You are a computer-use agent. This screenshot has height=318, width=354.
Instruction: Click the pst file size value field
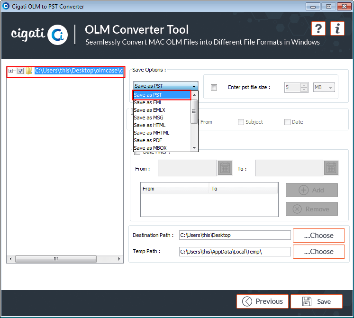(x=292, y=87)
